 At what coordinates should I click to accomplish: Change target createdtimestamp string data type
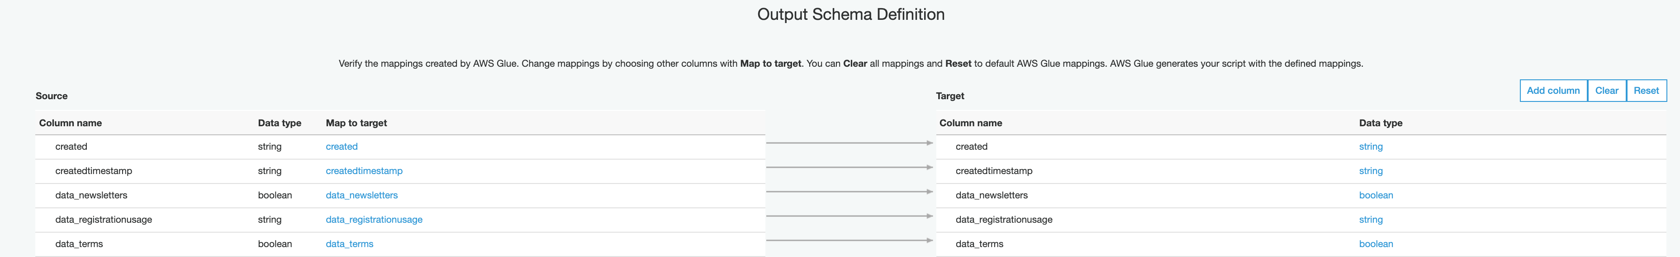coord(1370,171)
